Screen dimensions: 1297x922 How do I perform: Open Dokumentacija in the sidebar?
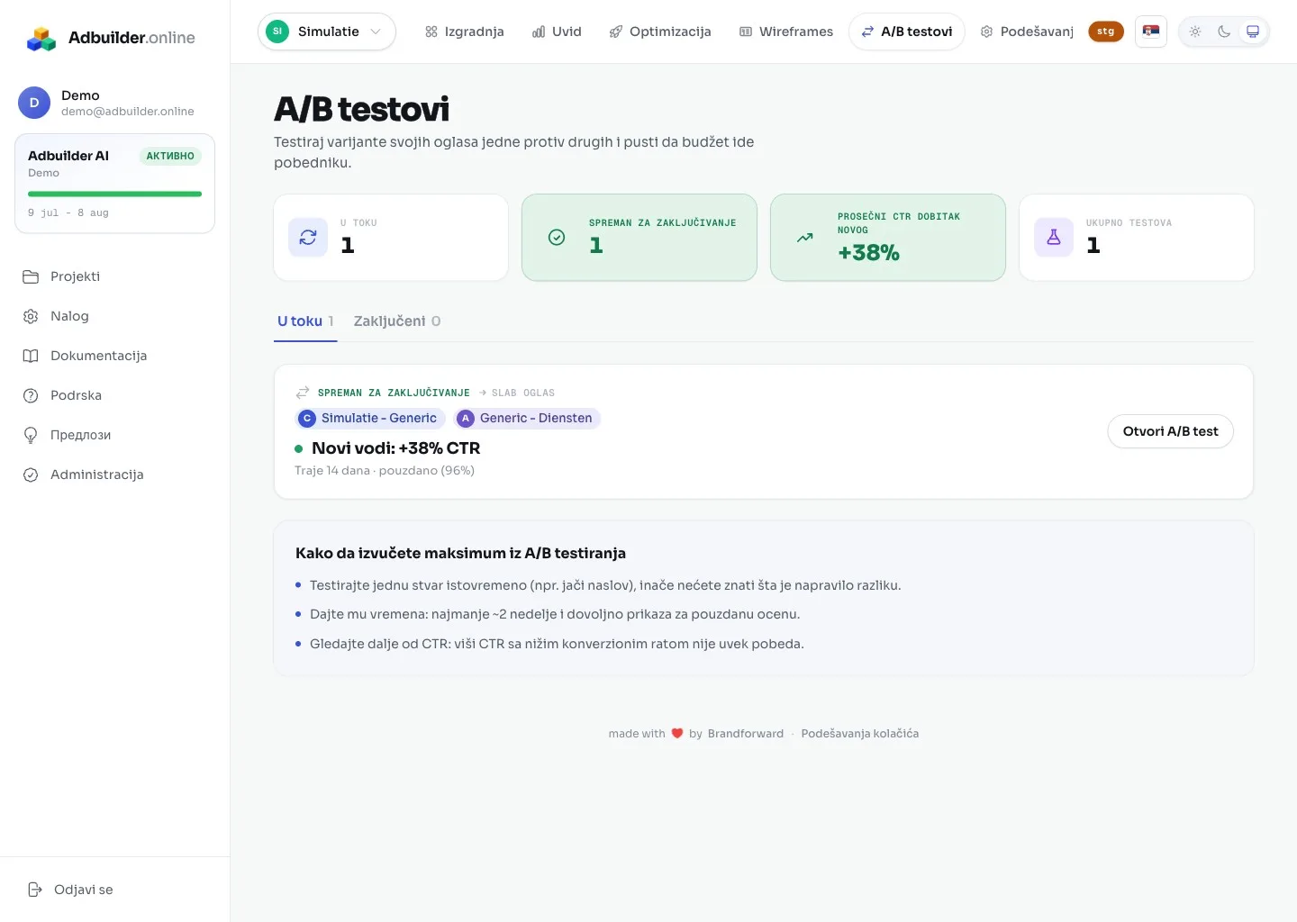click(x=114, y=356)
